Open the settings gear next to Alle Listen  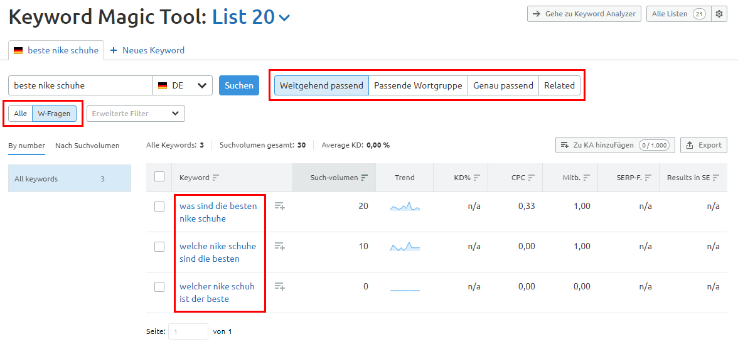click(719, 14)
